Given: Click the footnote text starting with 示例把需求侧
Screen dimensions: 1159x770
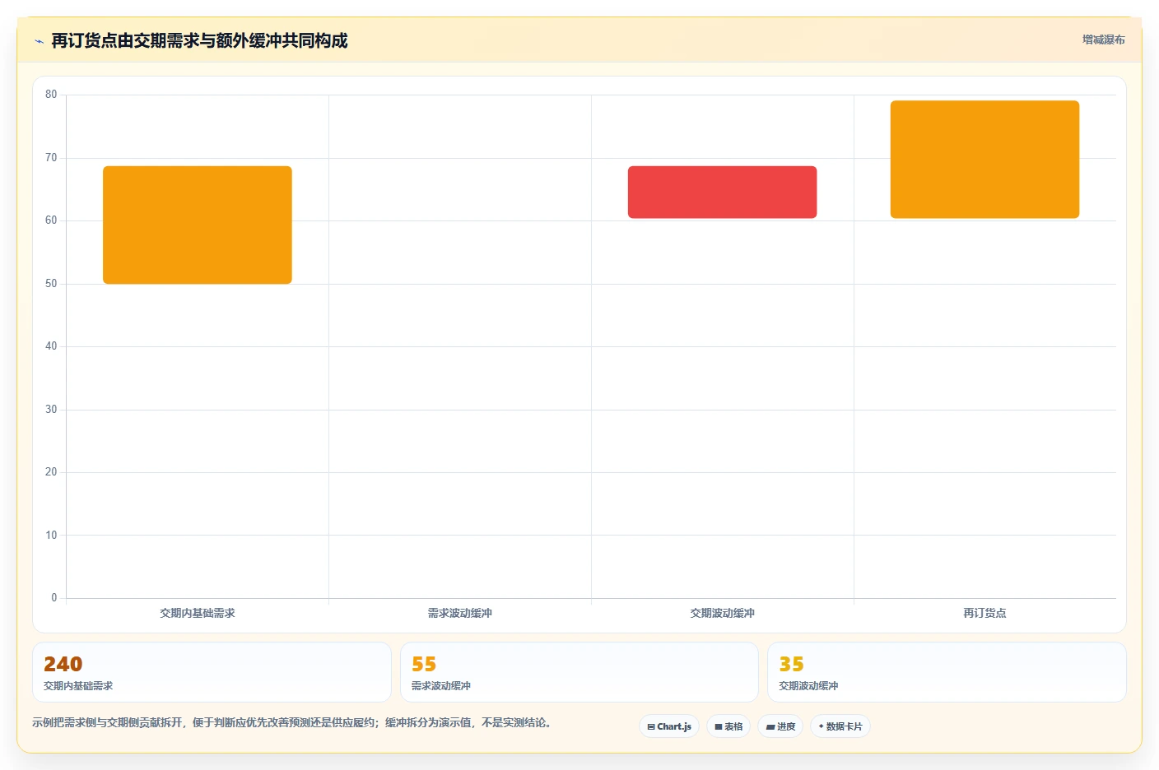Looking at the screenshot, I should pos(291,722).
